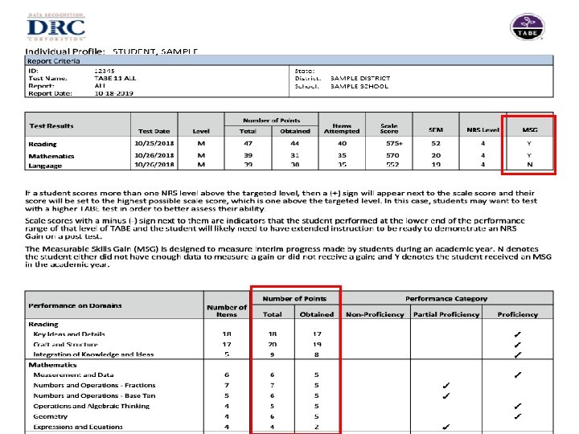
Task: Select the District value SAMPLE DISTRICT
Action: tap(360, 78)
